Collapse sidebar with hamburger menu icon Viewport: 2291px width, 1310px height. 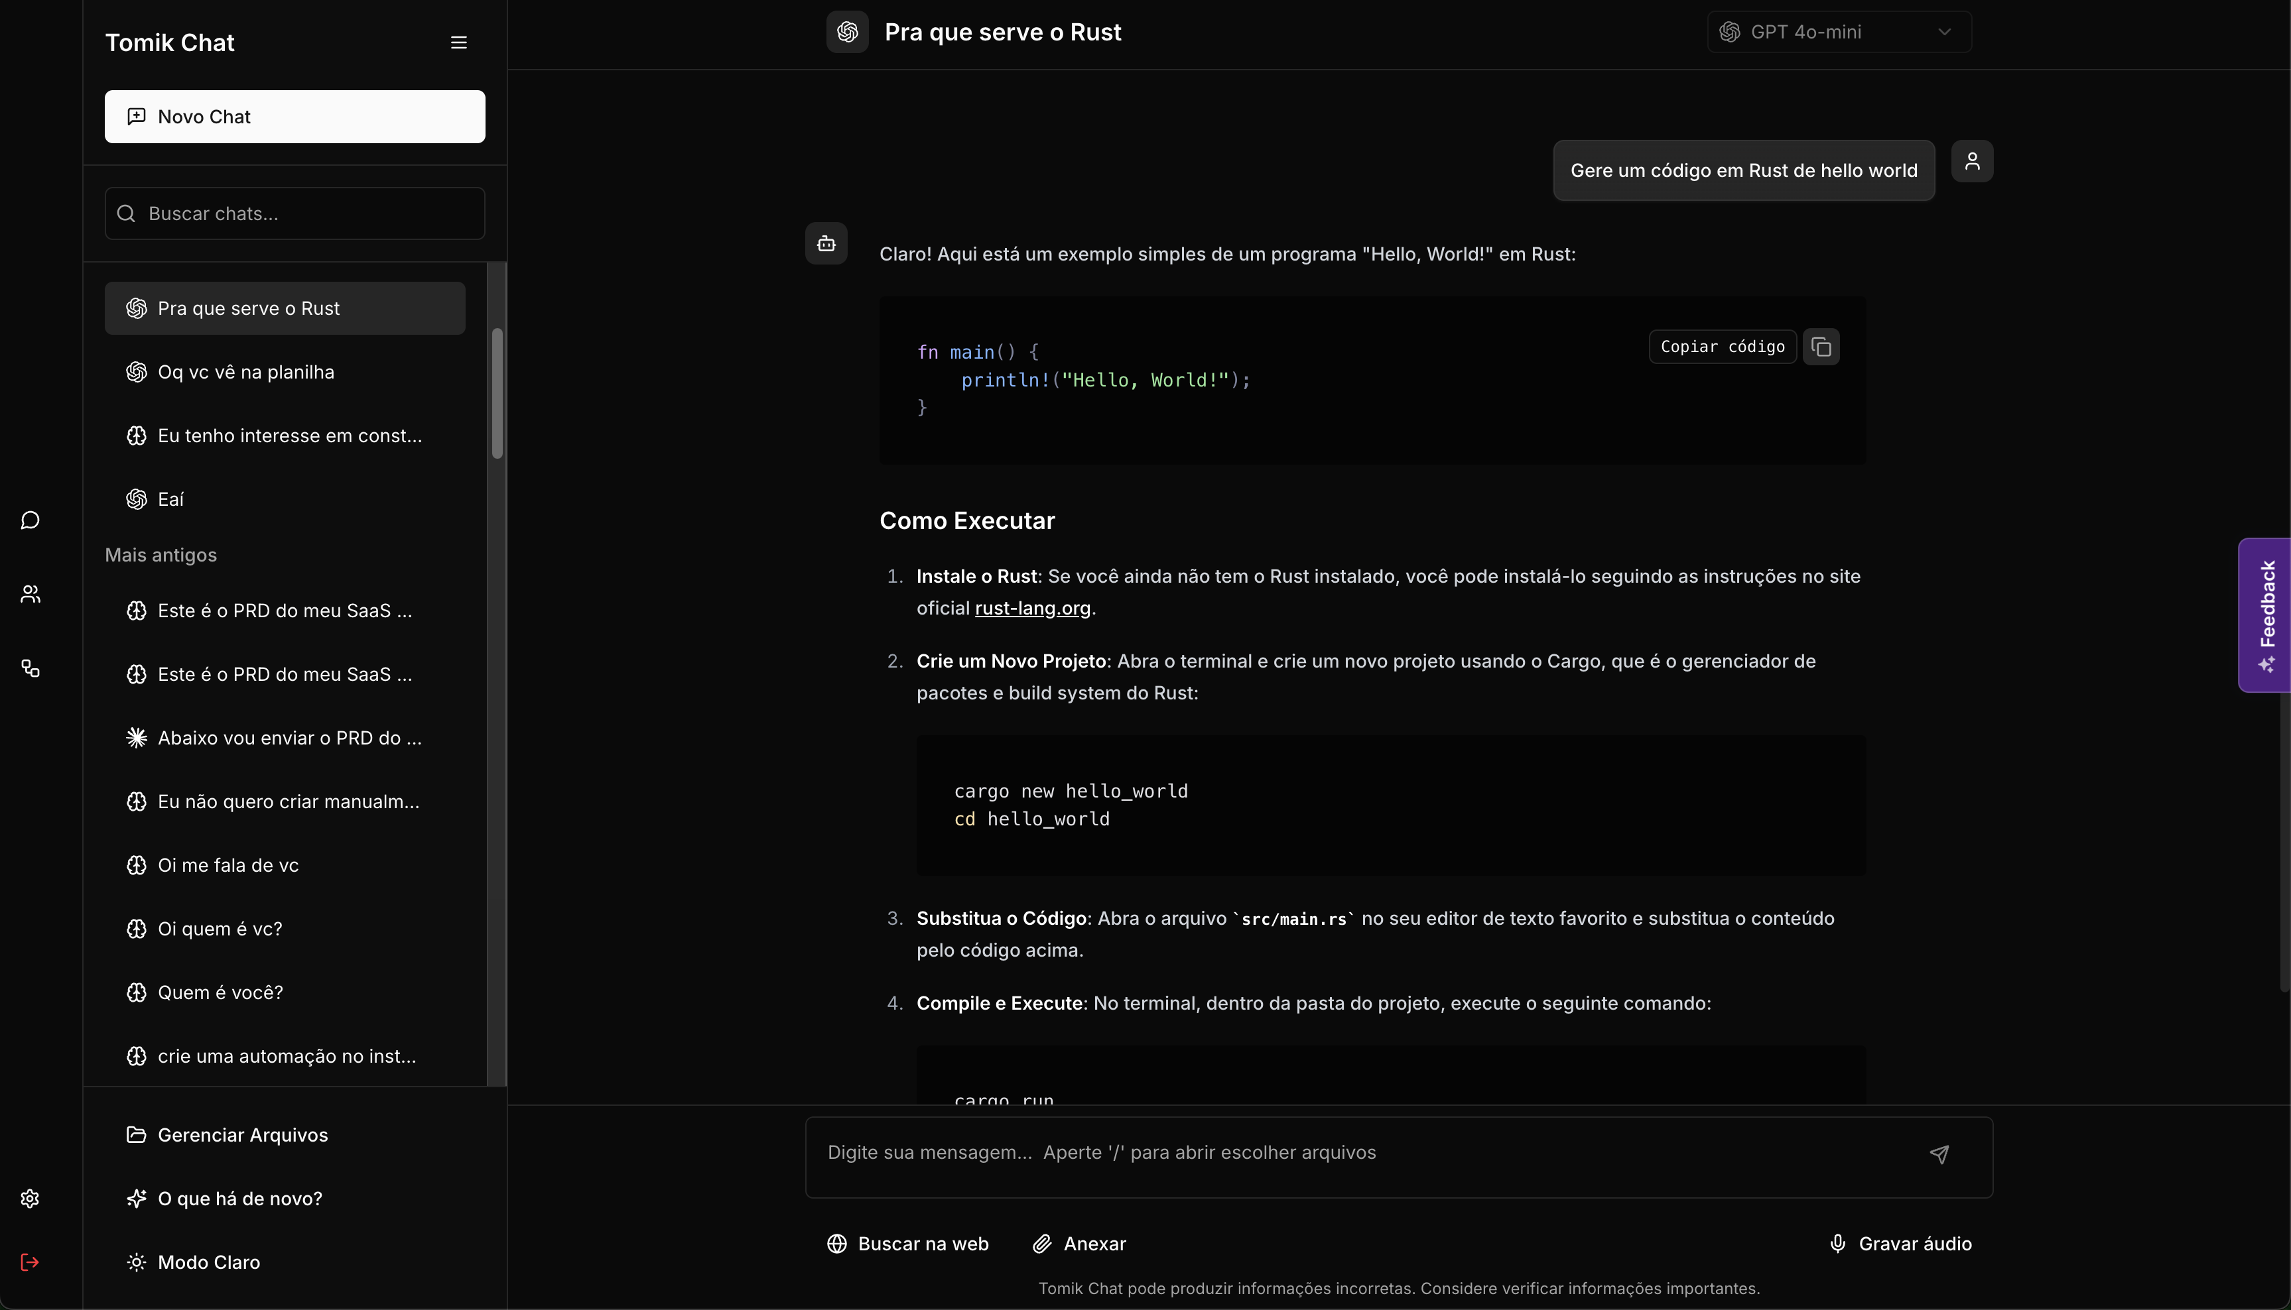tap(458, 42)
